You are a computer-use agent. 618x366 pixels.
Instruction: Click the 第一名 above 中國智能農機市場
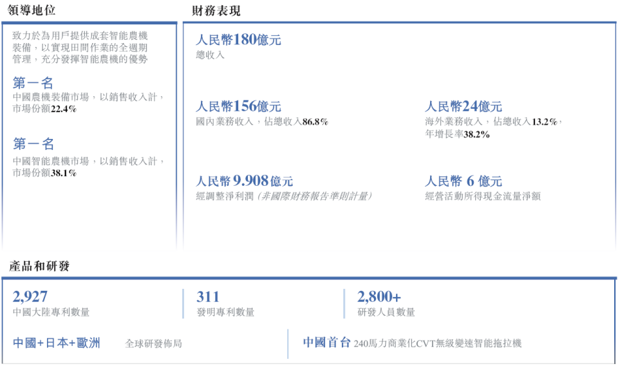(33, 143)
